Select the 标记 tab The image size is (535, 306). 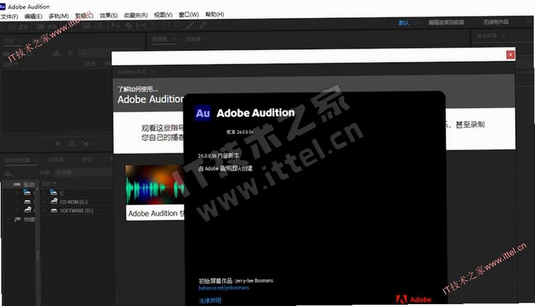pos(86,159)
